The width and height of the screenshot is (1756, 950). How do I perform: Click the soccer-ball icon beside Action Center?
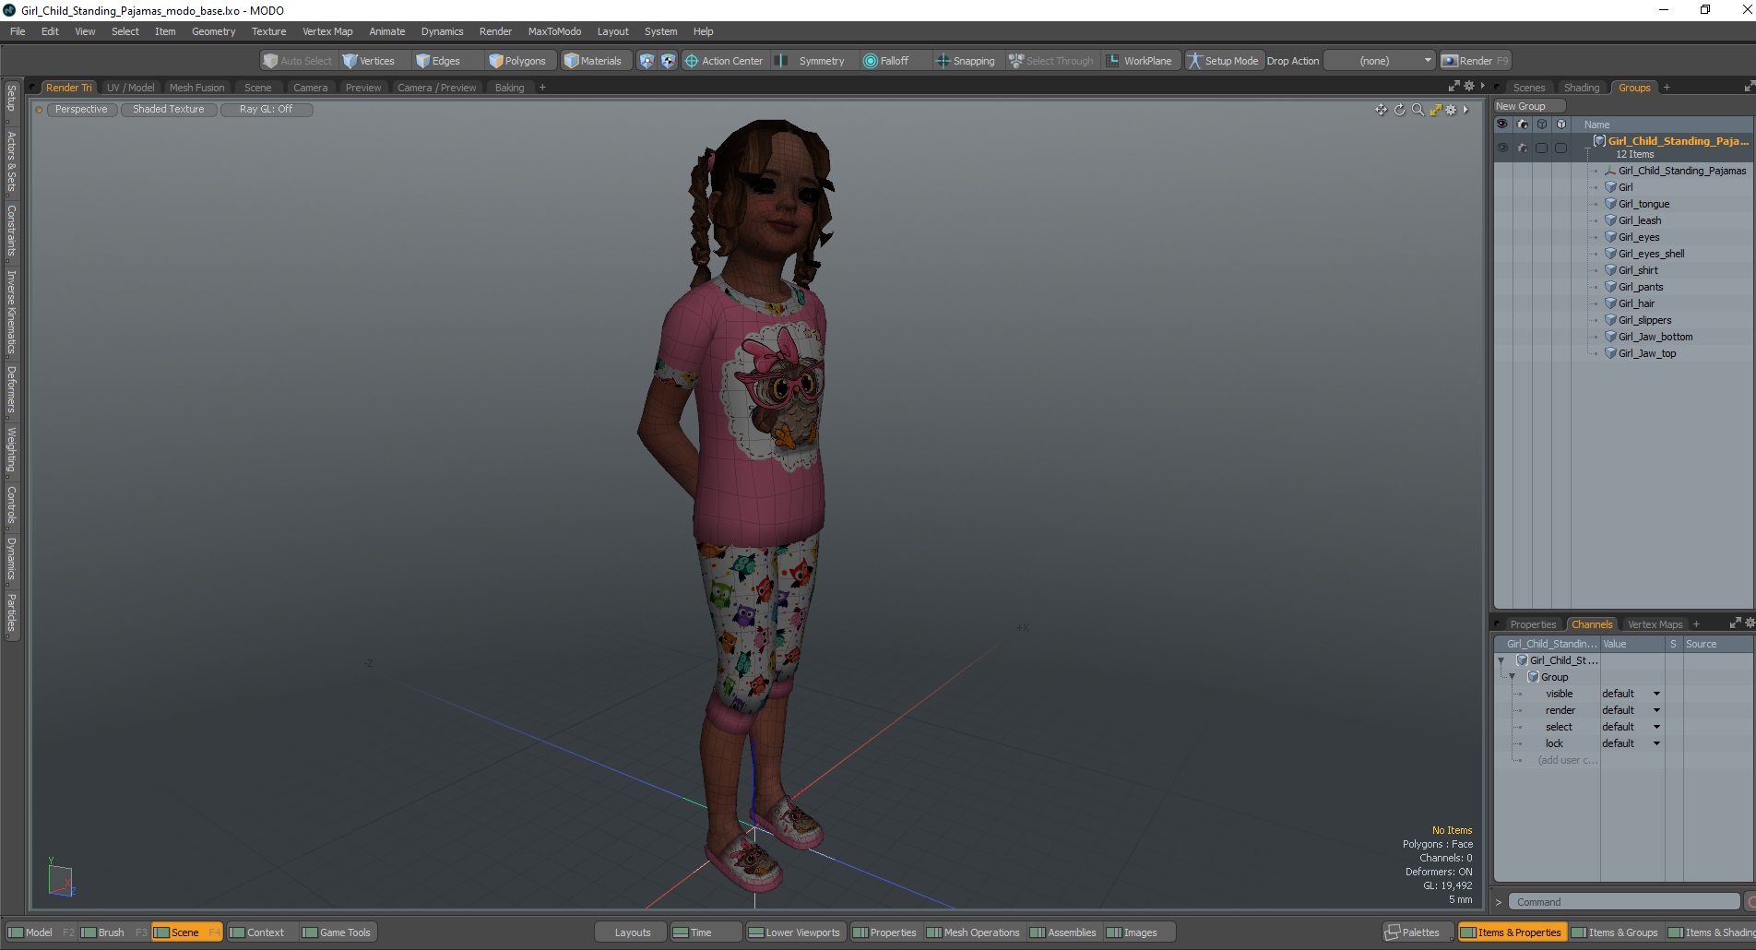tap(668, 61)
